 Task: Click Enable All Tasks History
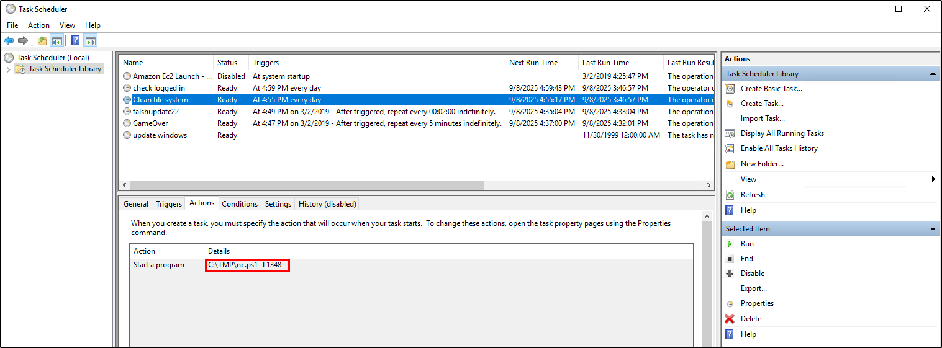(779, 148)
